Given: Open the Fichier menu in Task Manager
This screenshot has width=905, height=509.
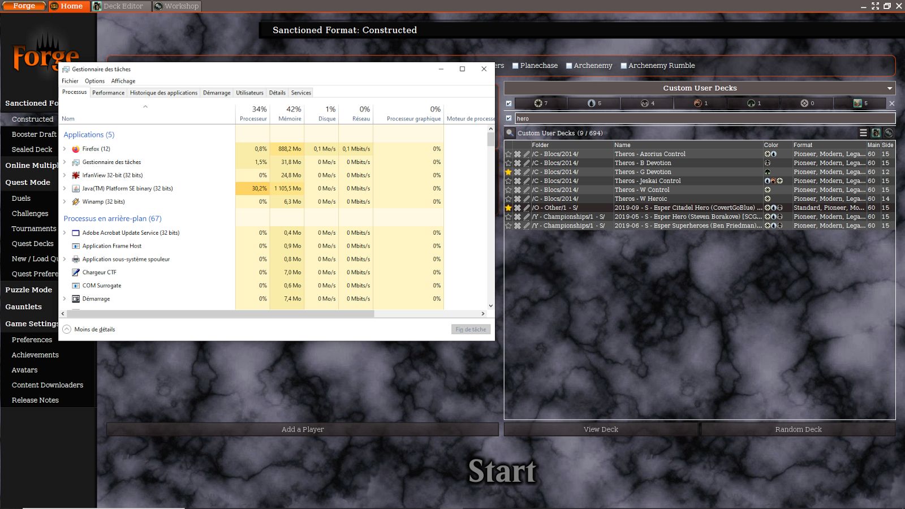Looking at the screenshot, I should [x=70, y=81].
